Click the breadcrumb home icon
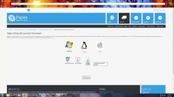The image size is (174, 97). click(x=7, y=30)
